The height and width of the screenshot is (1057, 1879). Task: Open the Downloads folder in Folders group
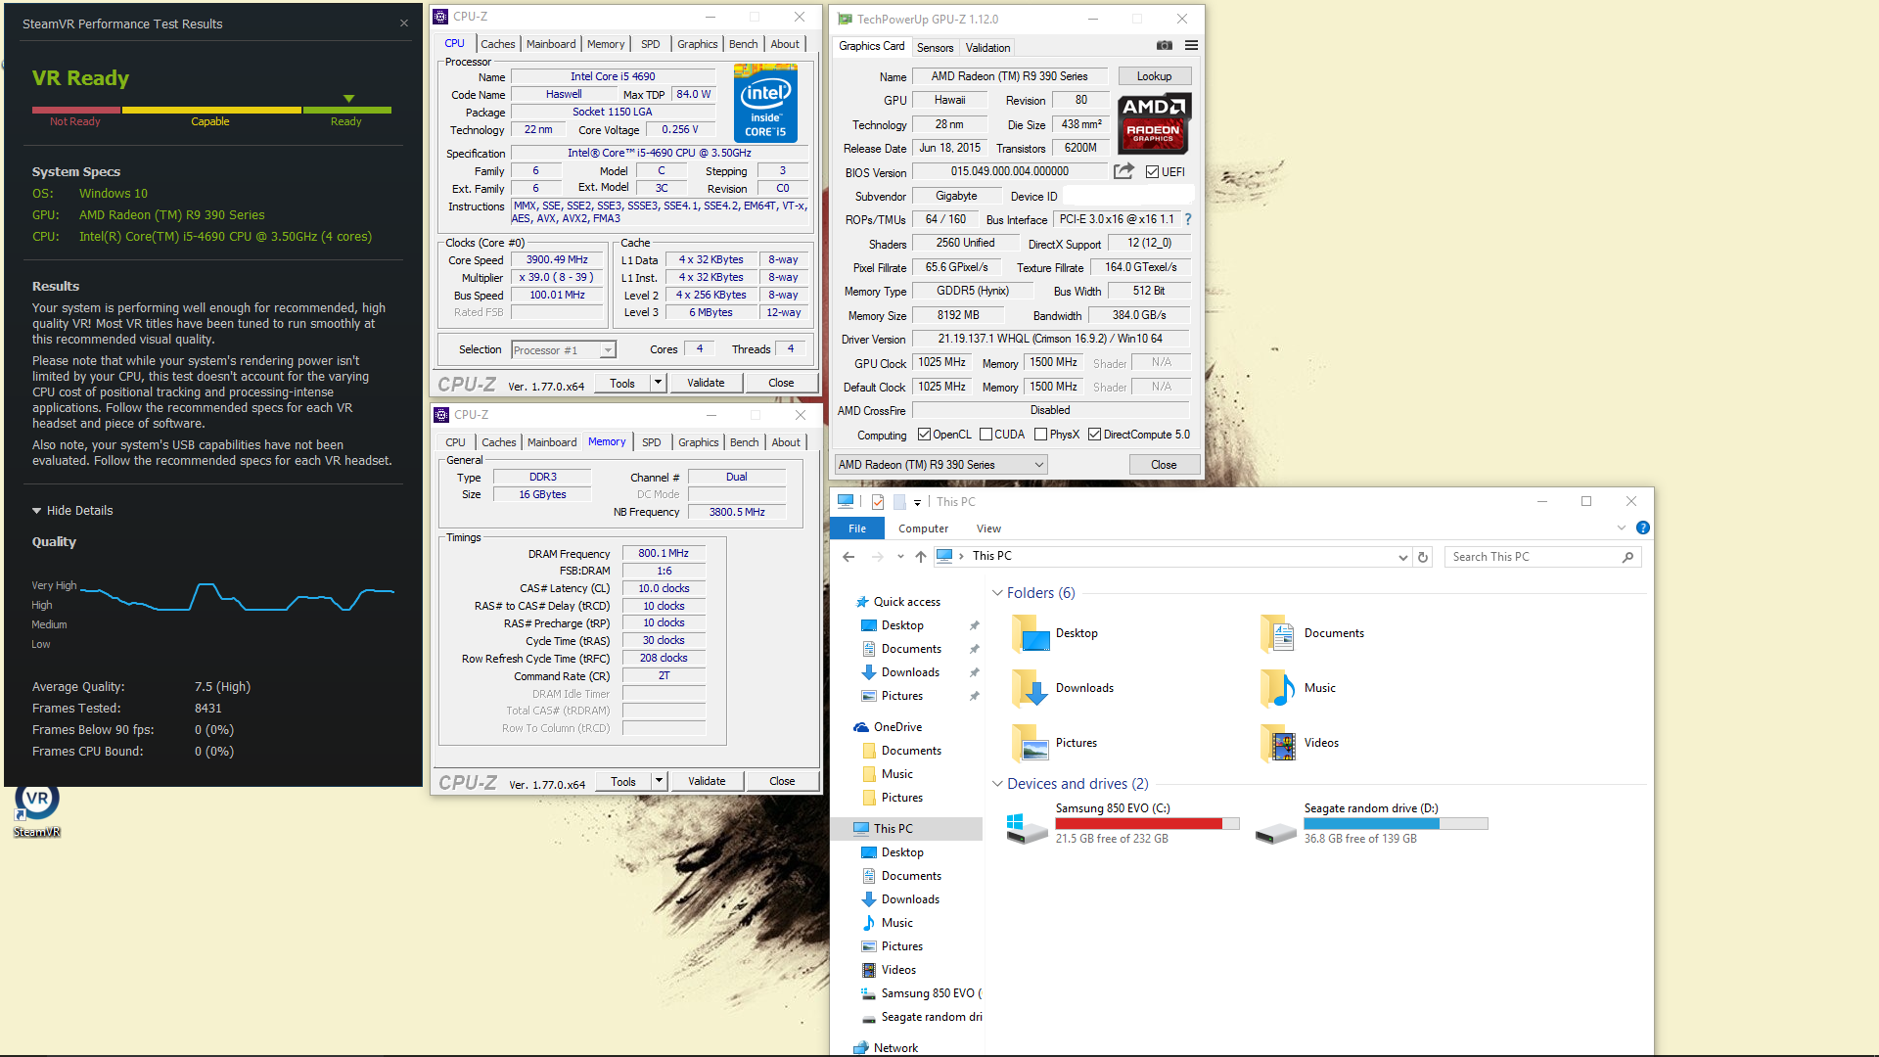click(x=1063, y=688)
